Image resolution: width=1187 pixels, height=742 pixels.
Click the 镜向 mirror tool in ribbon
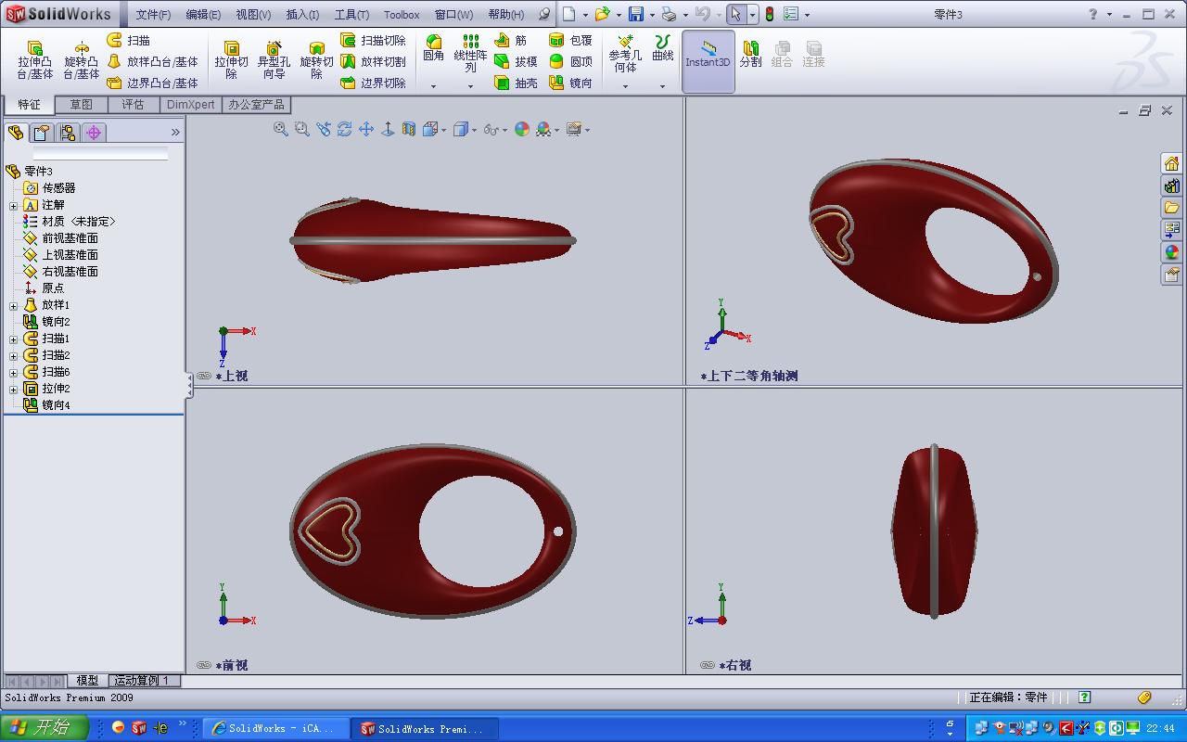coord(570,83)
